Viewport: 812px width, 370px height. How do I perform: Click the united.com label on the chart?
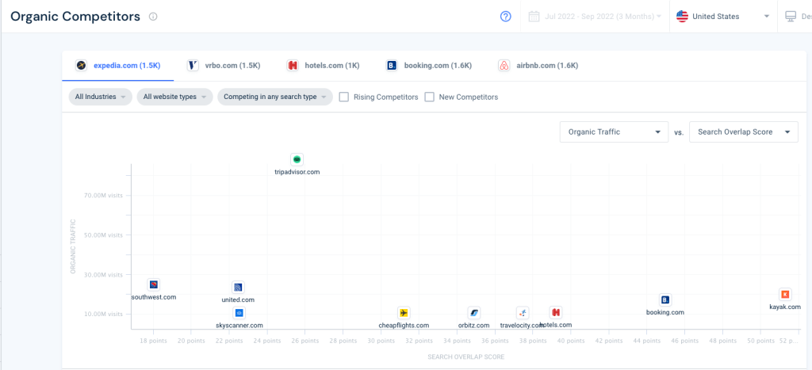pyautogui.click(x=238, y=299)
